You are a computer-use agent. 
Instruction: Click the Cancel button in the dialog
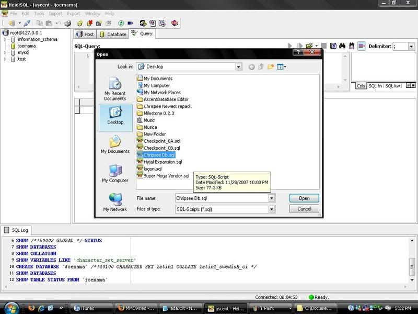(304, 209)
